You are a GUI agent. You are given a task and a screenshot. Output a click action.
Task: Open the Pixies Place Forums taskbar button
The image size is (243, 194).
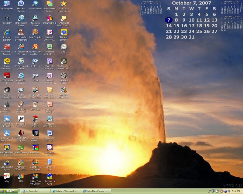pyautogui.click(x=96, y=191)
